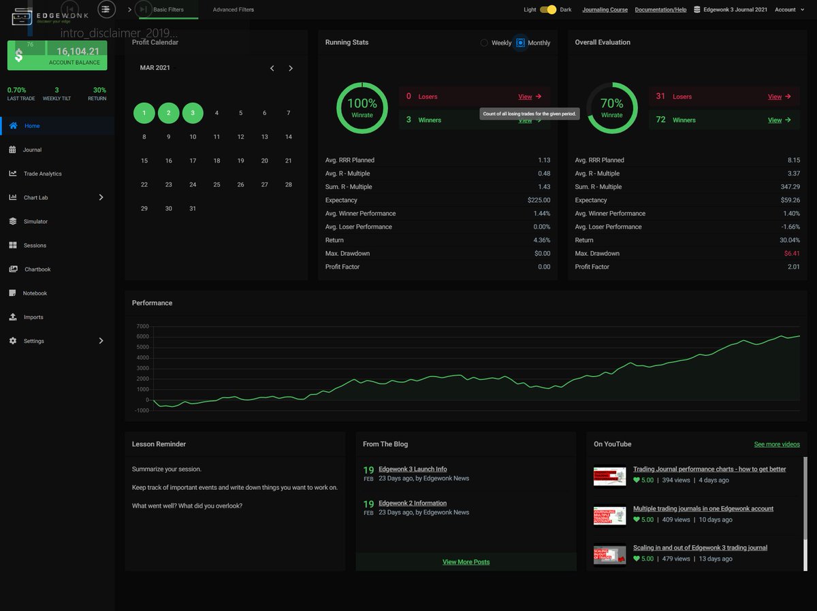This screenshot has width=817, height=611.
Task: Click the Chart Lab bar-chart icon
Action: tap(13, 197)
